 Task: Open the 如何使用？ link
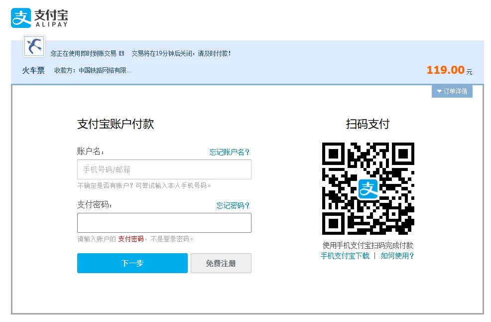(x=397, y=256)
